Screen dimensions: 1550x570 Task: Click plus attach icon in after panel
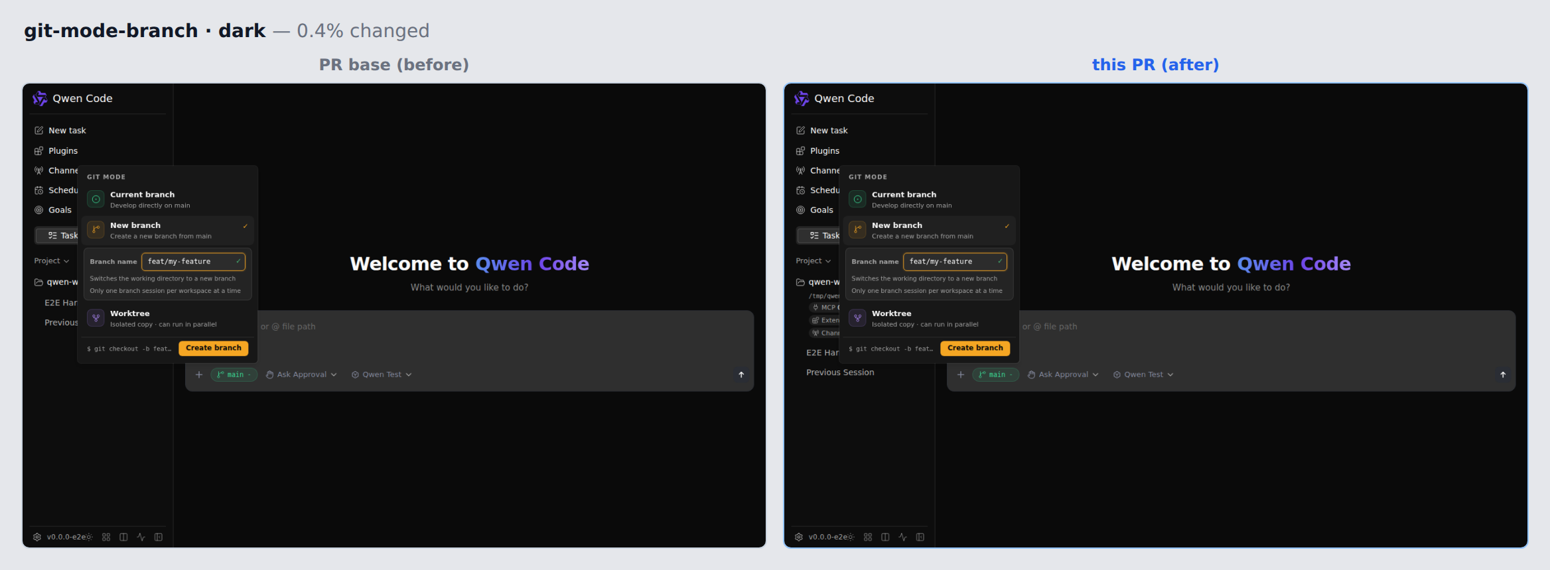[961, 374]
